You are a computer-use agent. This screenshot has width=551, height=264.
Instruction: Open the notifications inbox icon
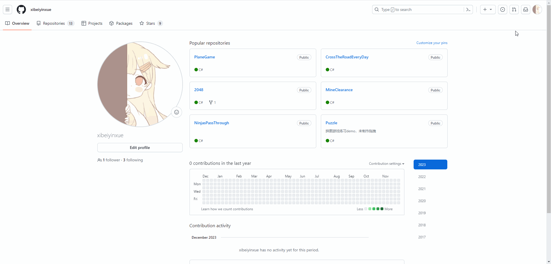coord(526,9)
